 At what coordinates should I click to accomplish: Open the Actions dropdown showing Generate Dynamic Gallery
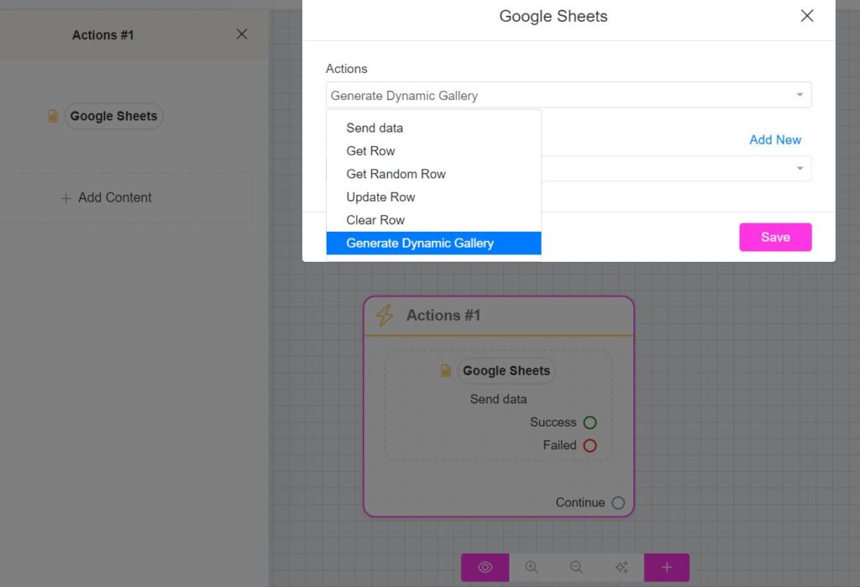(x=569, y=95)
